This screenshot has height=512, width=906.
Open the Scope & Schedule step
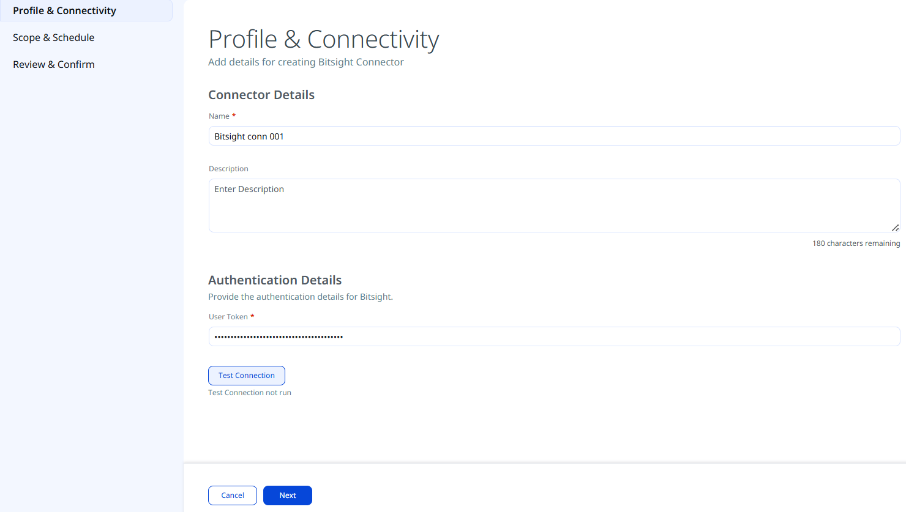pos(54,37)
